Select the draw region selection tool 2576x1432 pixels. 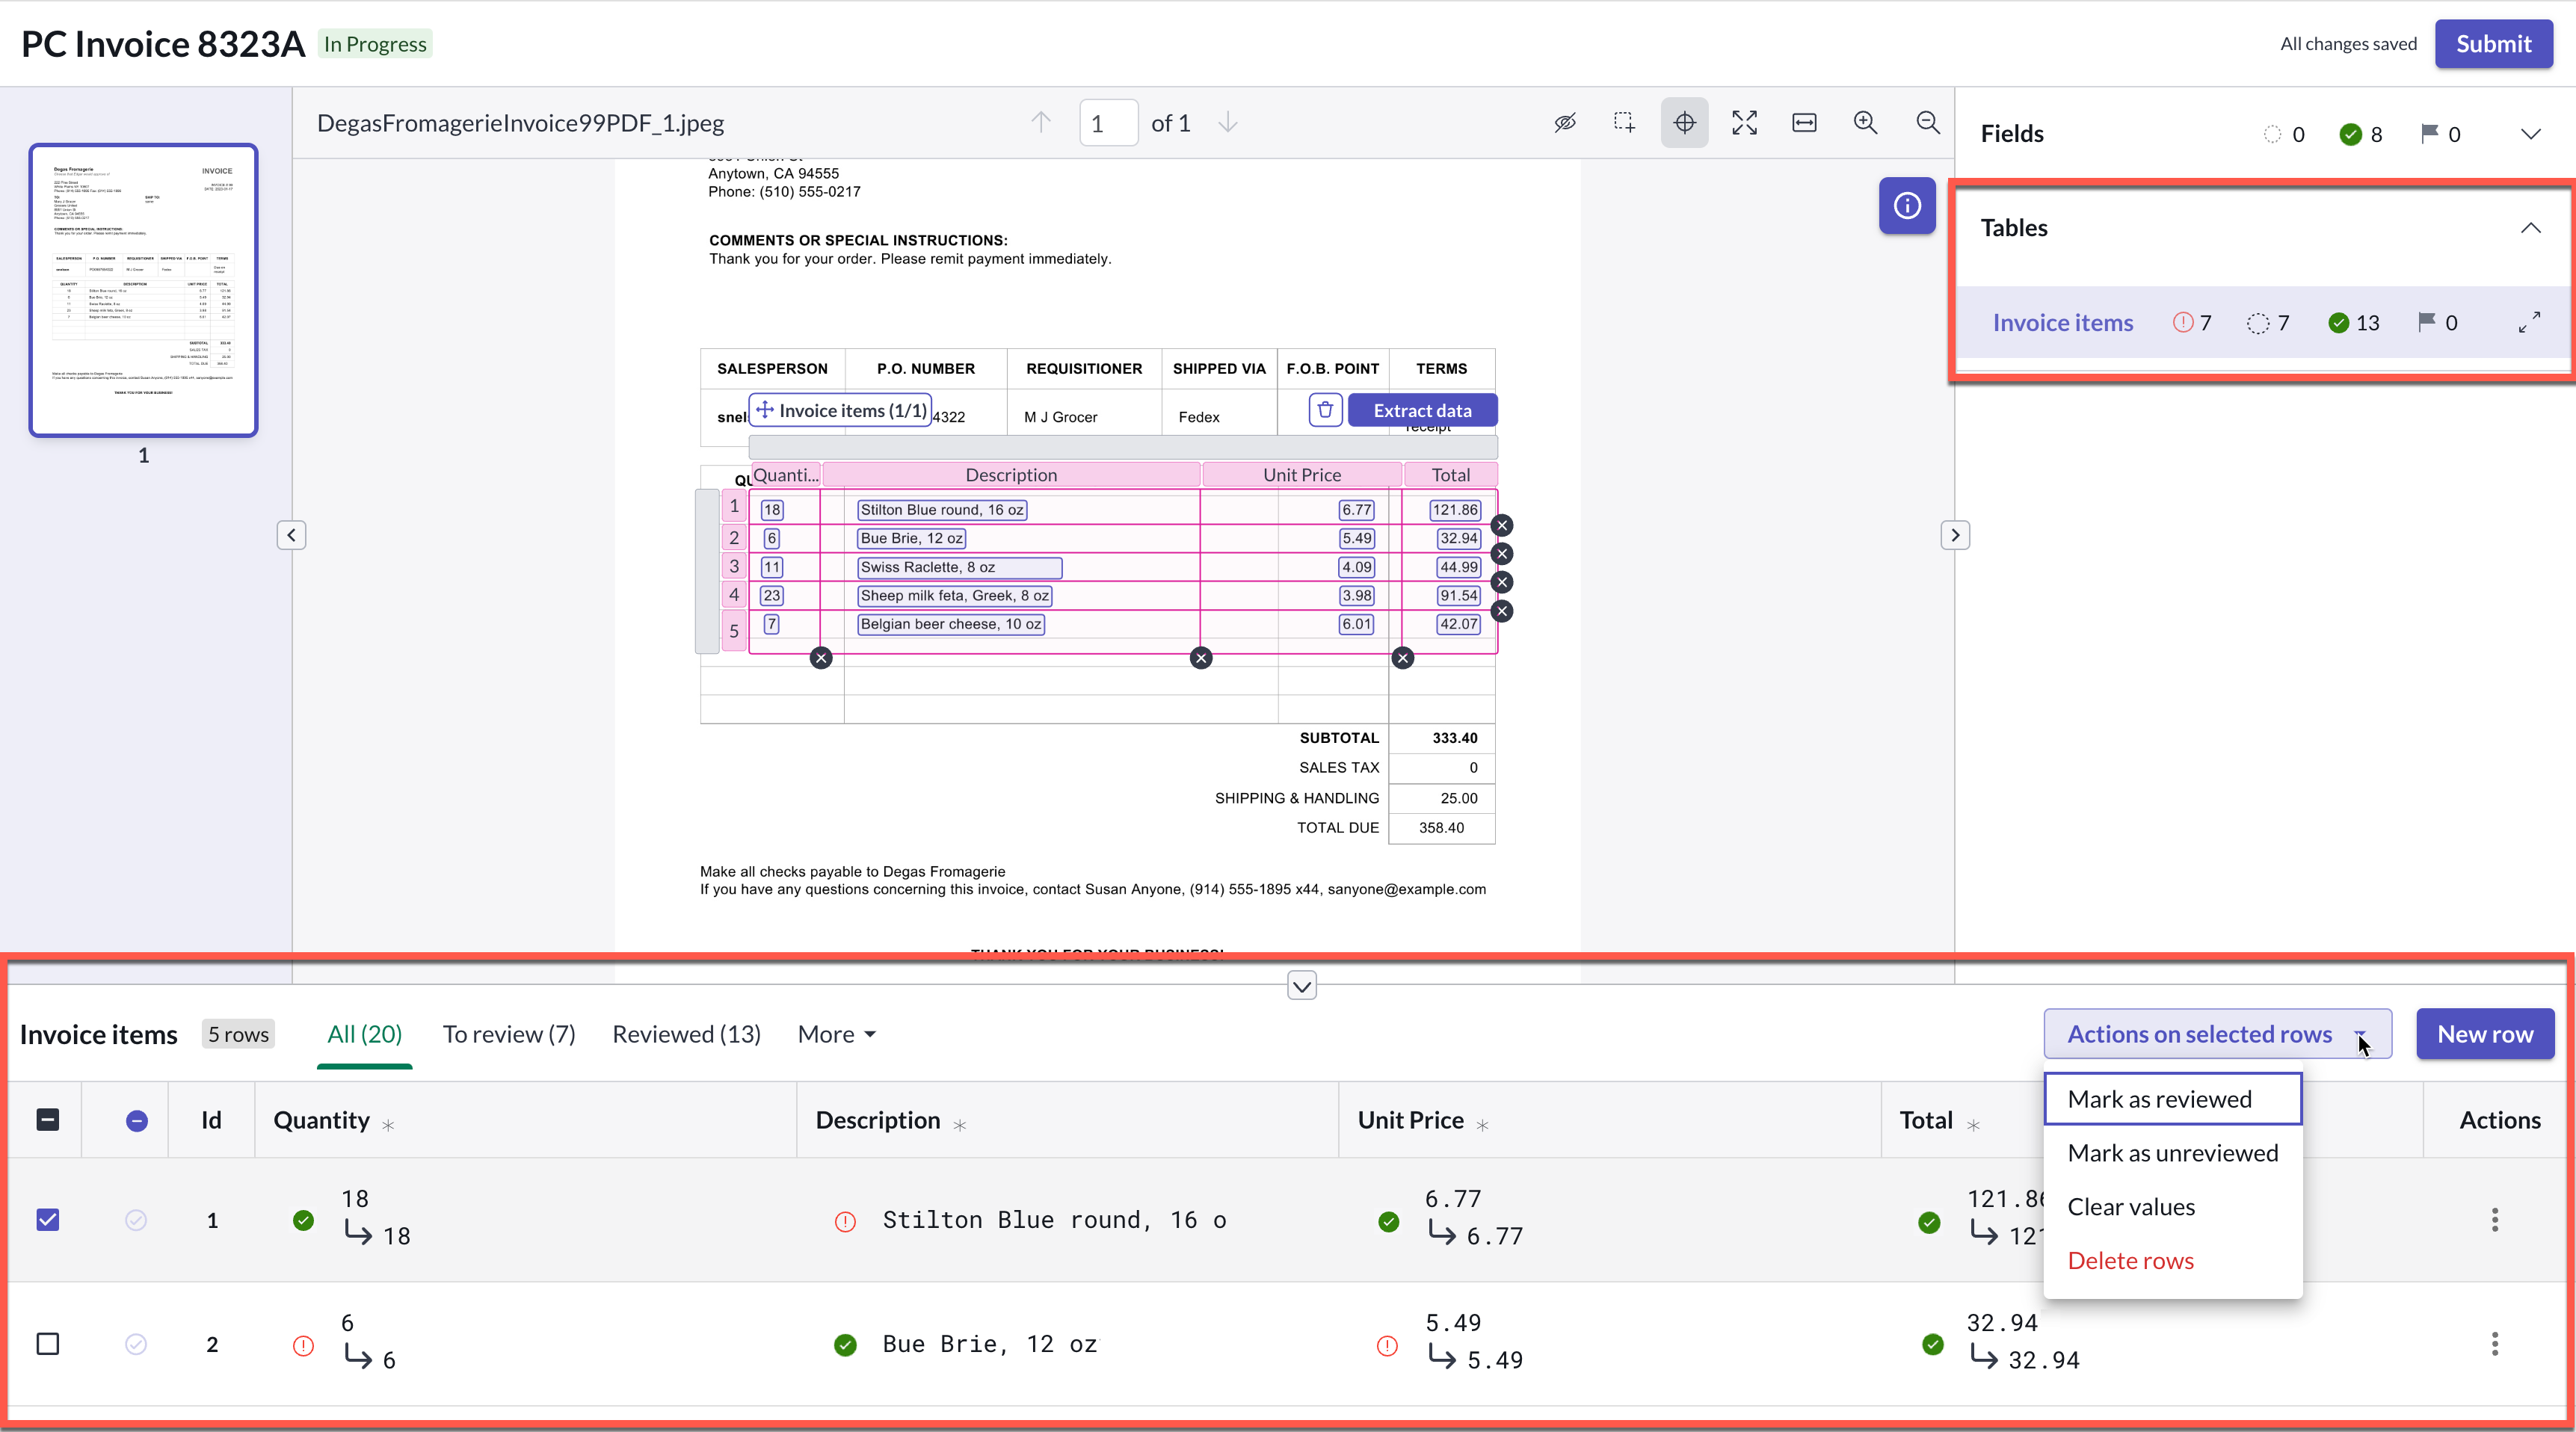[x=1624, y=123]
